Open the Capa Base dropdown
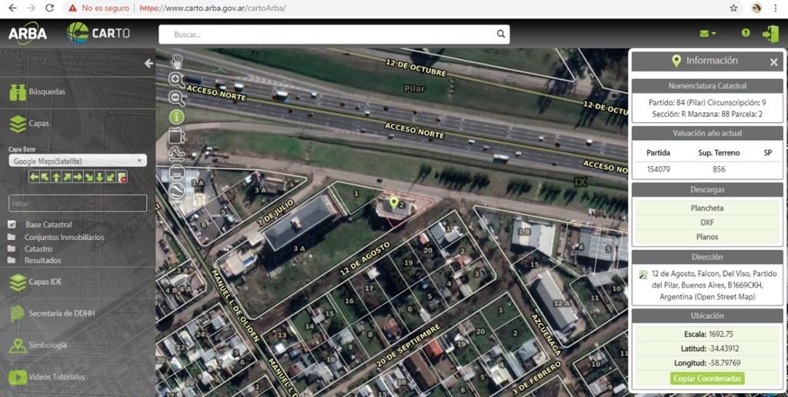The height and width of the screenshot is (397, 788). (x=77, y=161)
